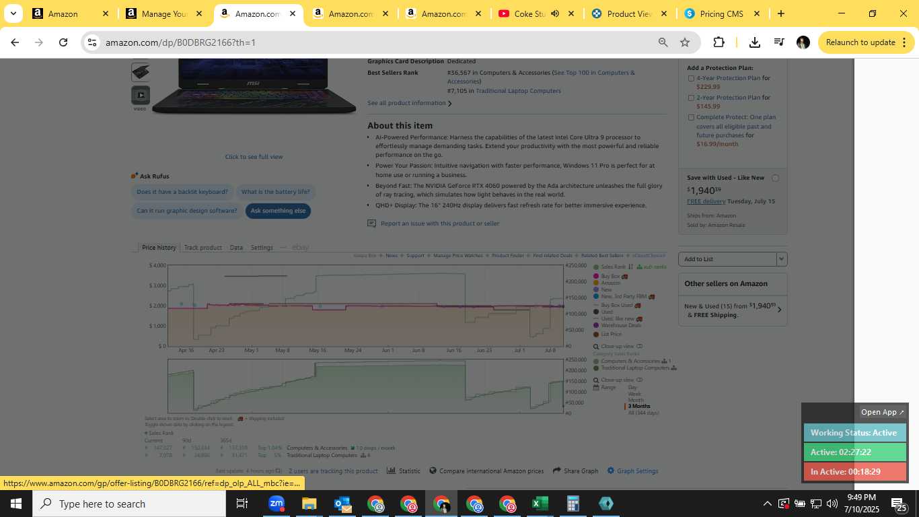Open Keepa Statistic bar chart icon
The width and height of the screenshot is (919, 517).
(391, 471)
